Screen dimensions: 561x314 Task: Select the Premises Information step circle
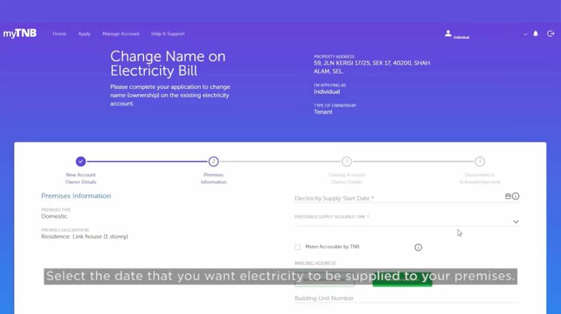(213, 162)
